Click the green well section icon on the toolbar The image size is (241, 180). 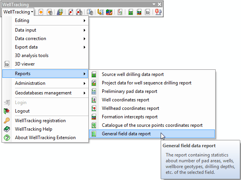point(130,12)
